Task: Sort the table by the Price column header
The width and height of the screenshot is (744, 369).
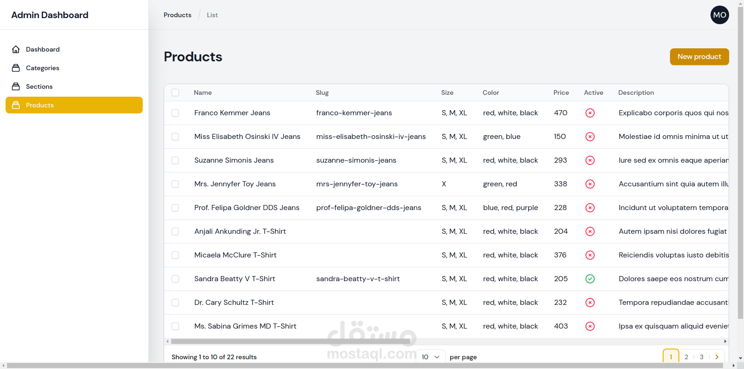Action: (x=561, y=92)
